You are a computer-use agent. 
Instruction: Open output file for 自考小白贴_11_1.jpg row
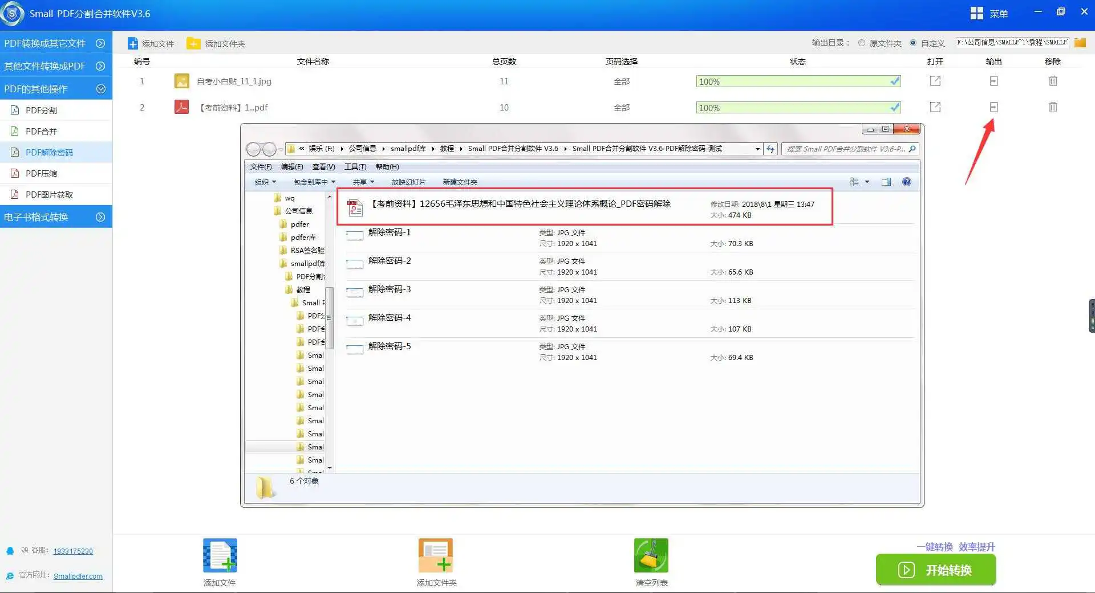[935, 81]
